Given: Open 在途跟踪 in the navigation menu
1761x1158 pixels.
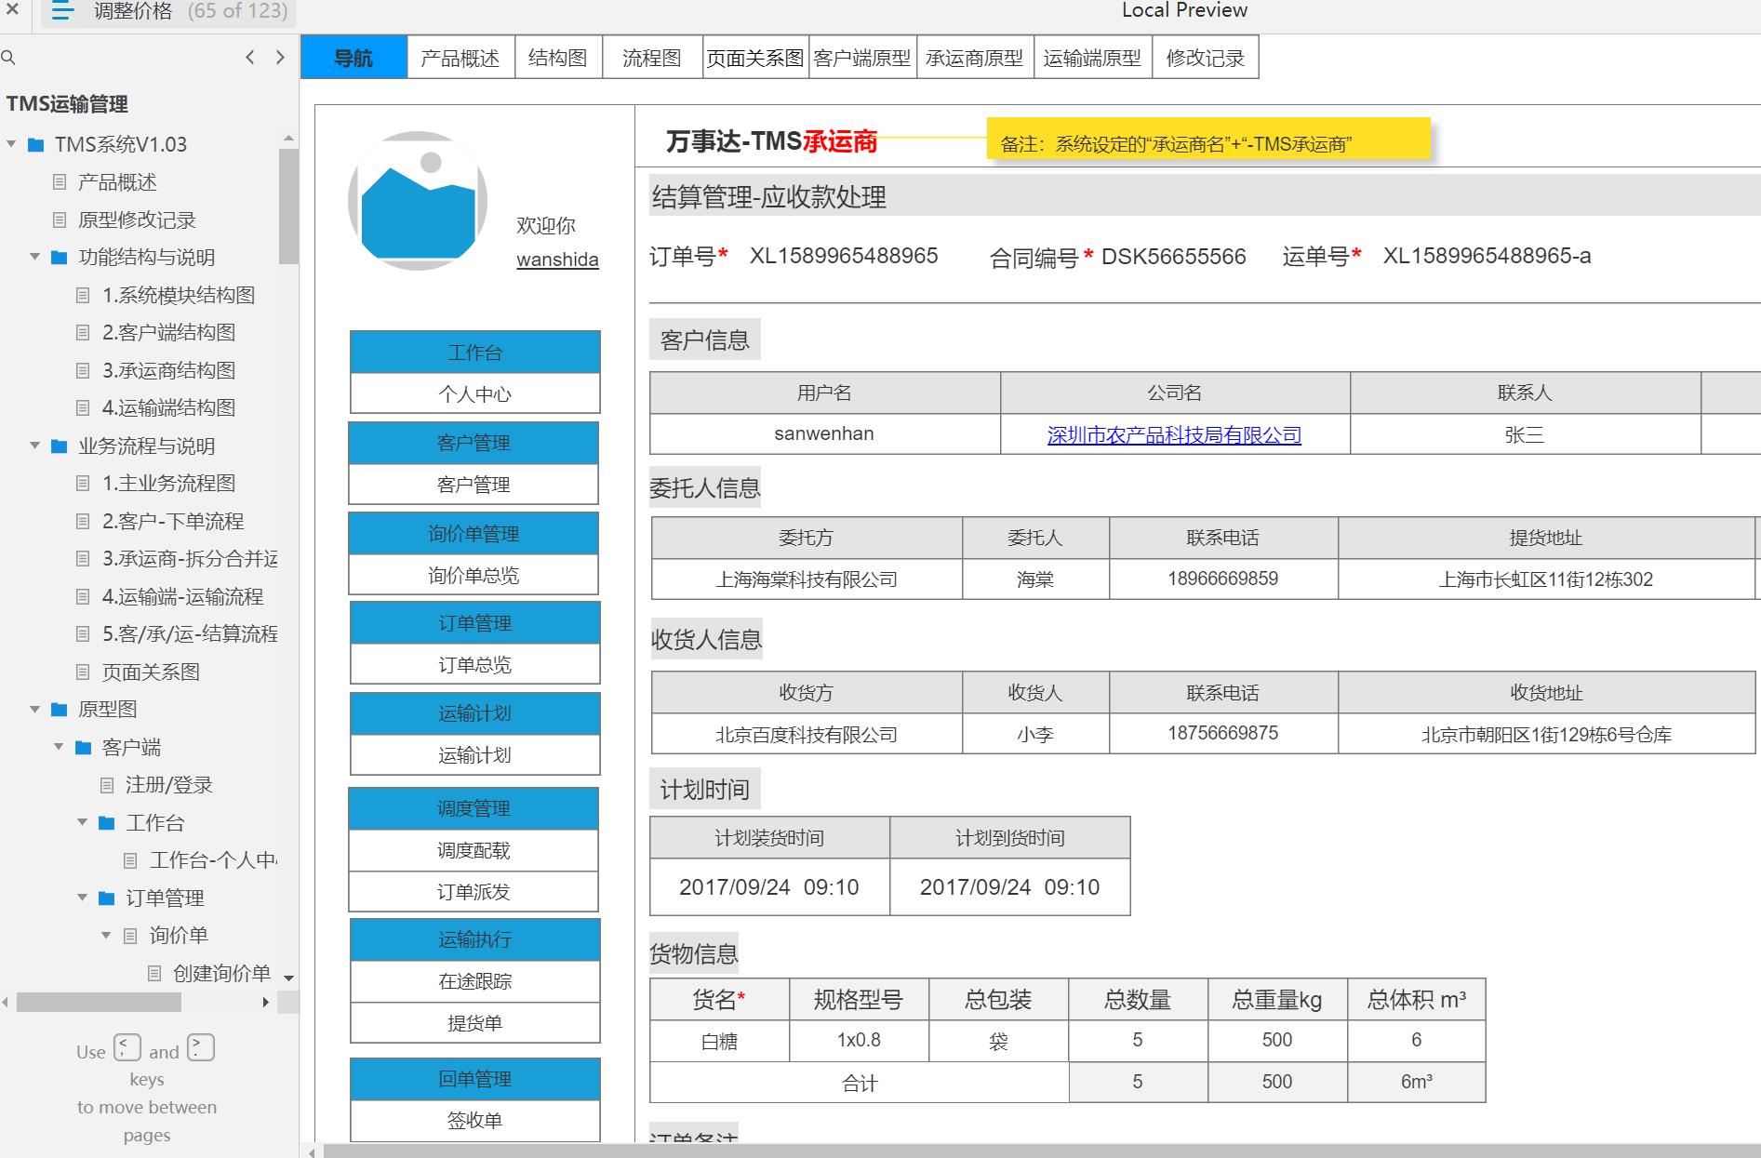Looking at the screenshot, I should tap(474, 981).
